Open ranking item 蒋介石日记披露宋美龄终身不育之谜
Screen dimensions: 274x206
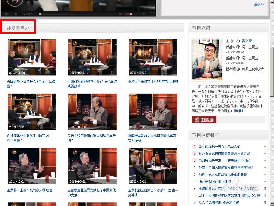point(224,154)
